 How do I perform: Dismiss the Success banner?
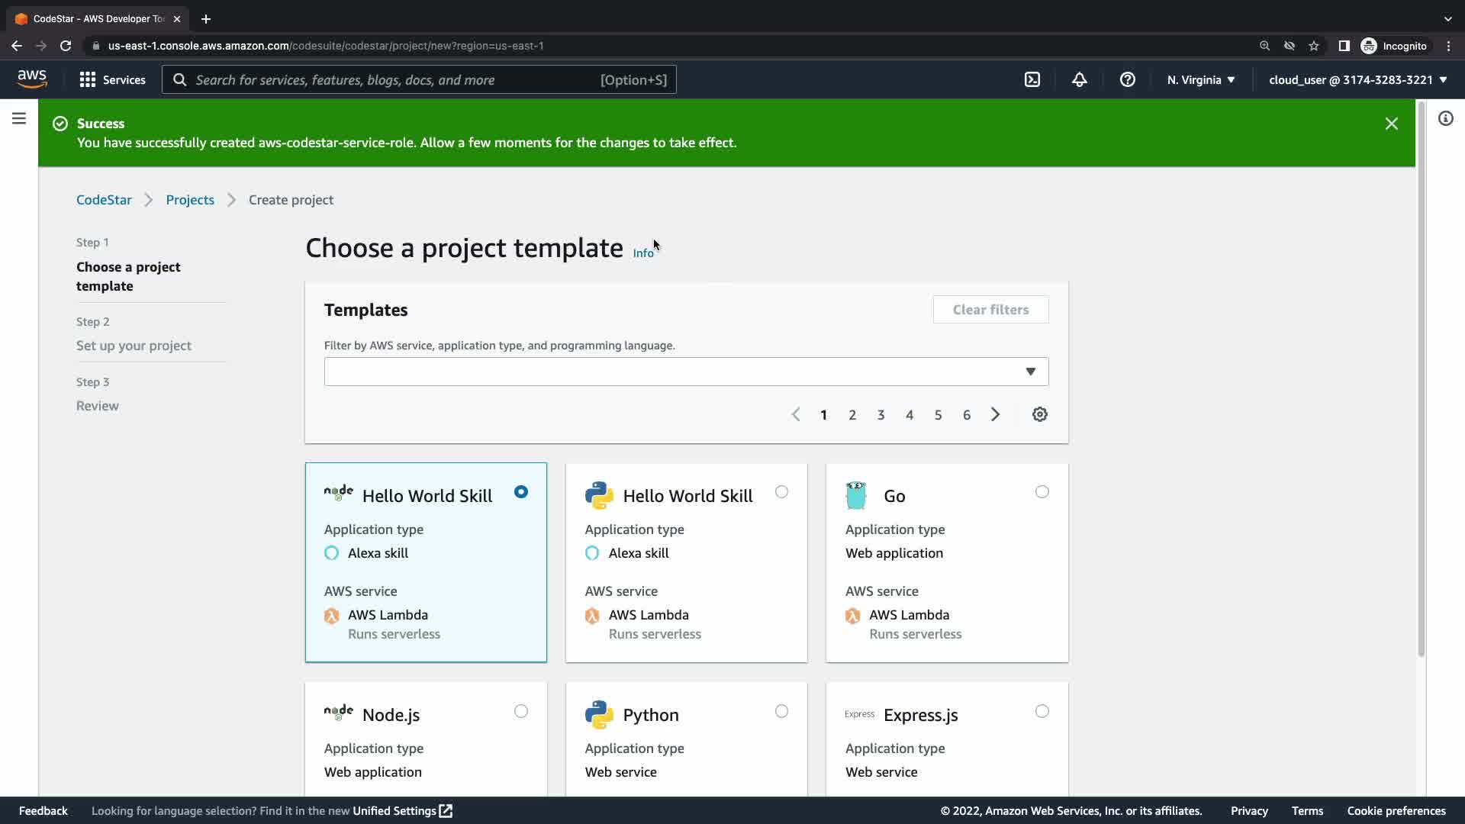point(1391,124)
